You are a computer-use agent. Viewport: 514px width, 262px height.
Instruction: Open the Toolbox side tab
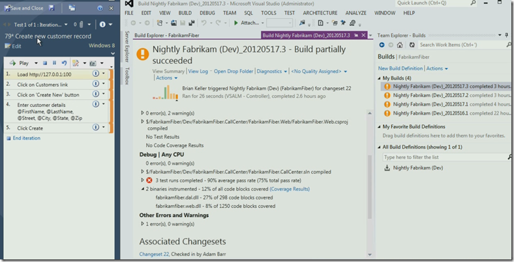coord(127,76)
